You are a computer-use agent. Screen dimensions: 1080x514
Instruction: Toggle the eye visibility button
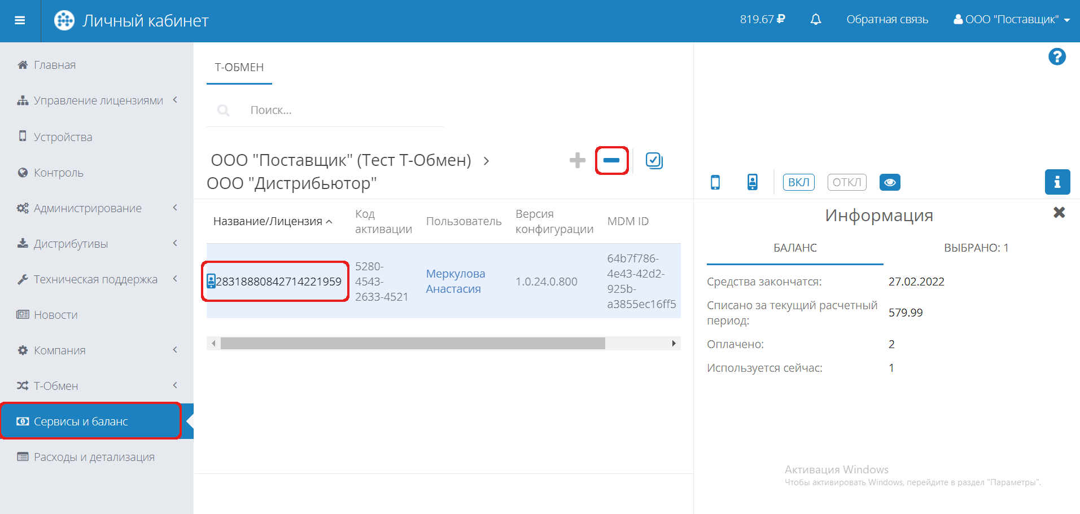(x=890, y=182)
